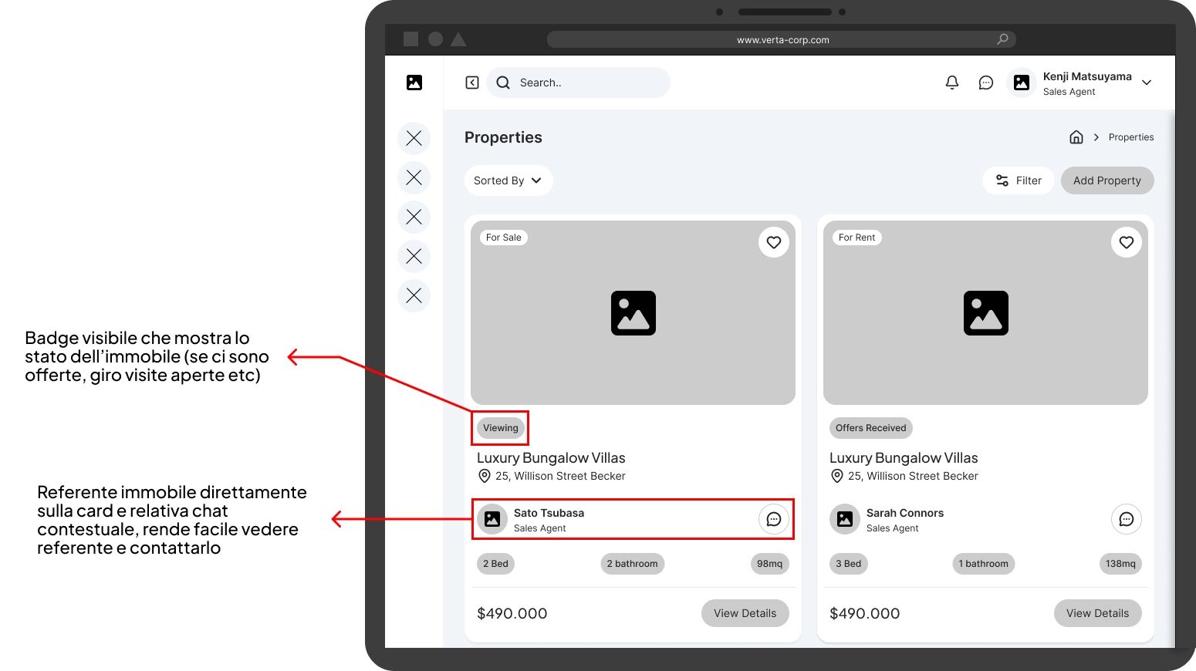Expand the Sorted By dropdown
The image size is (1196, 671).
[508, 180]
